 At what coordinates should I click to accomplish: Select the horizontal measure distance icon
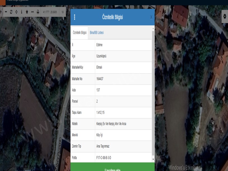tap(32, 12)
